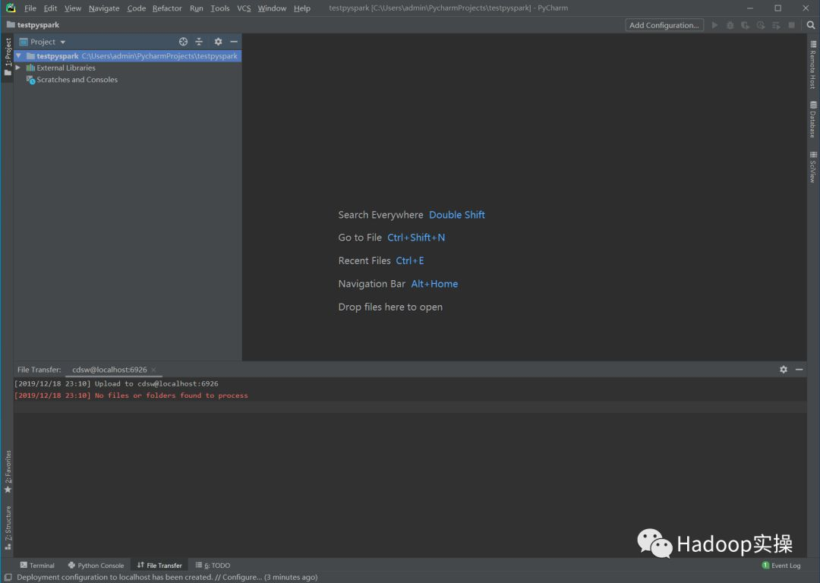
Task: Open the 6: TODO tool window
Action: coord(213,566)
